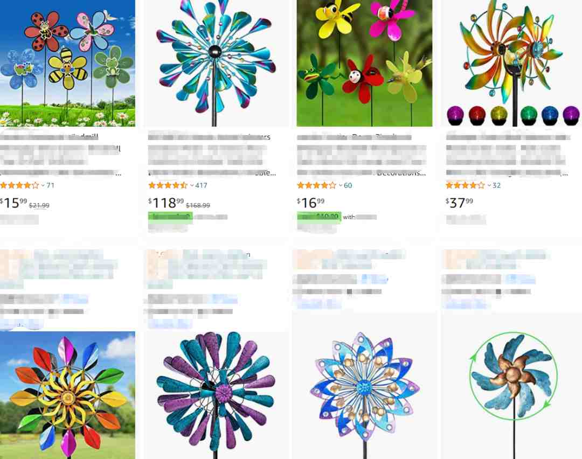Image resolution: width=582 pixels, height=459 pixels.
Task: Open the 32 reviews link
Action: [x=497, y=185]
